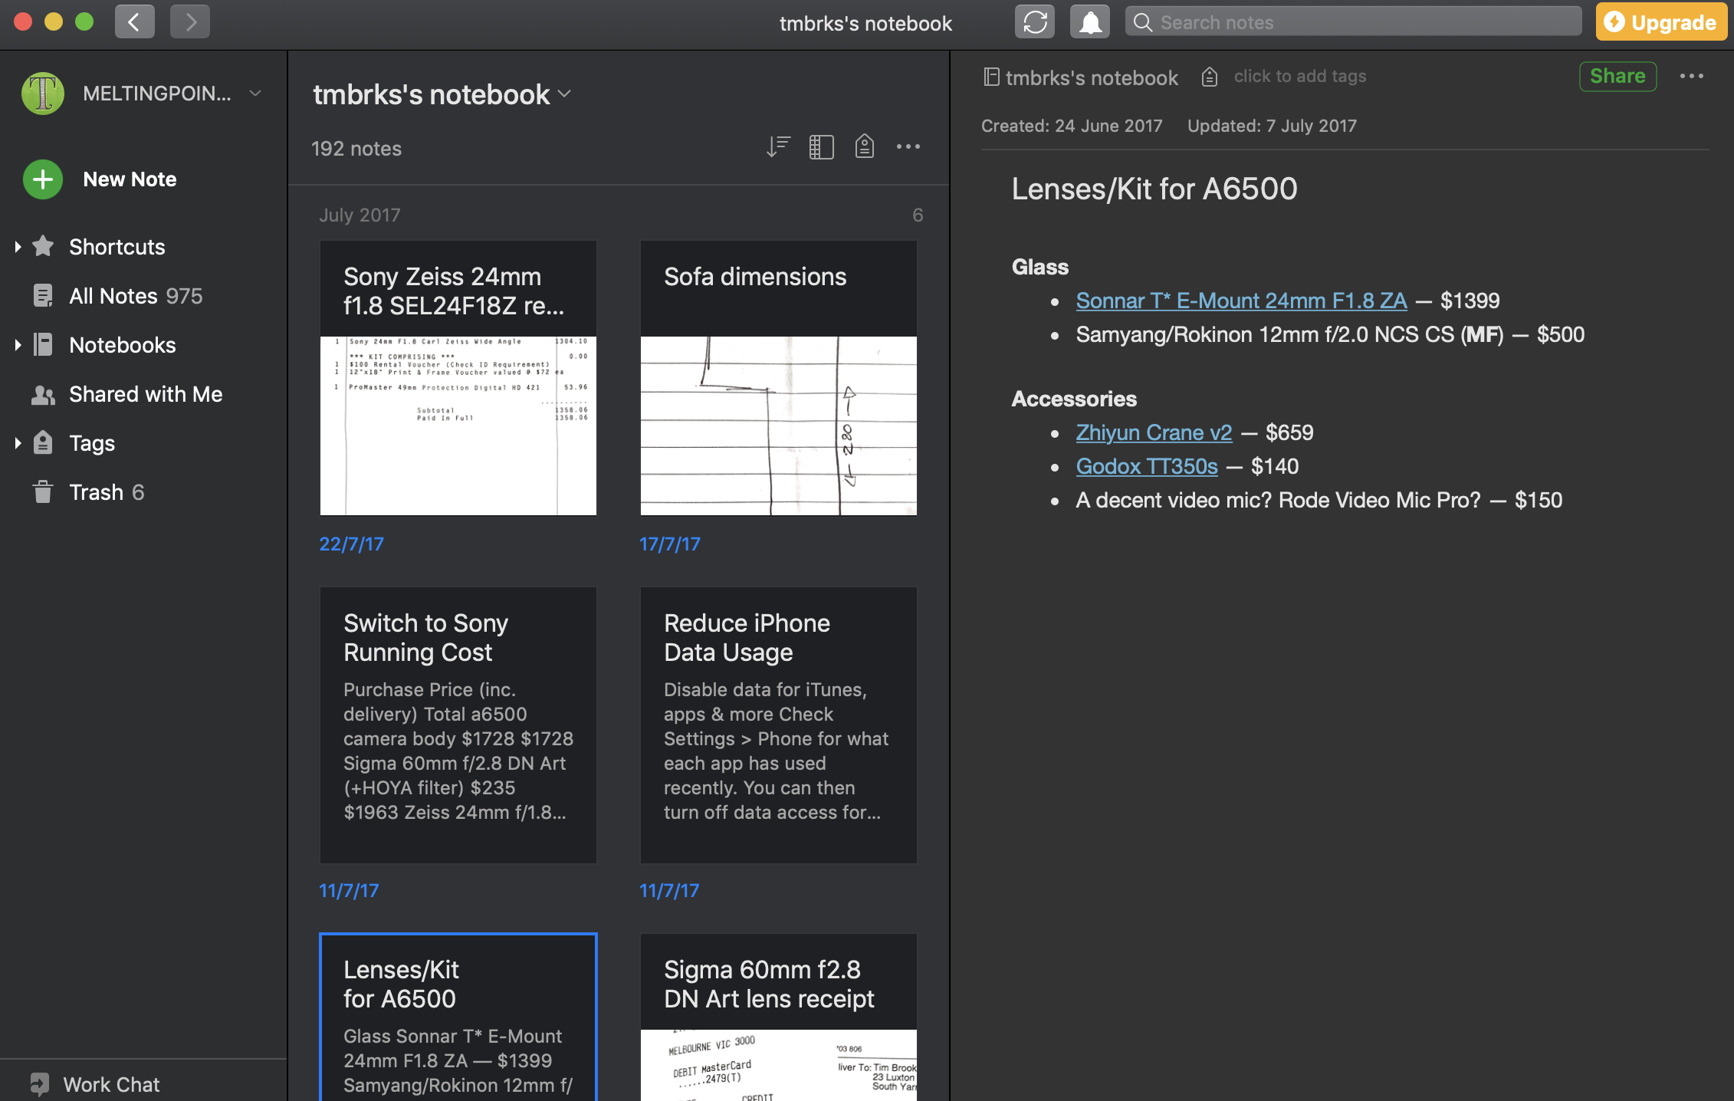The image size is (1734, 1101).
Task: Expand the Tags section
Action: click(16, 442)
